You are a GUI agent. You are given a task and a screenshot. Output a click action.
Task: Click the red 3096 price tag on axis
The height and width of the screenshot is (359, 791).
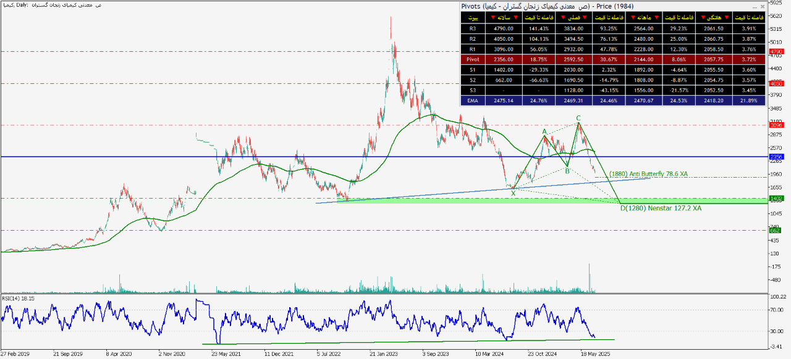click(x=776, y=125)
